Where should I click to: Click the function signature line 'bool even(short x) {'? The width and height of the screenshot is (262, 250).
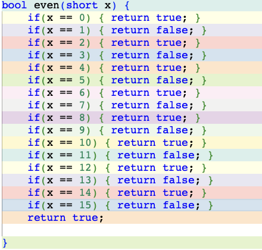click(132, 5)
